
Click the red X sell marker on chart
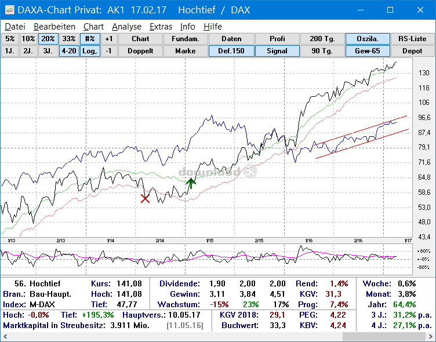[x=145, y=198]
